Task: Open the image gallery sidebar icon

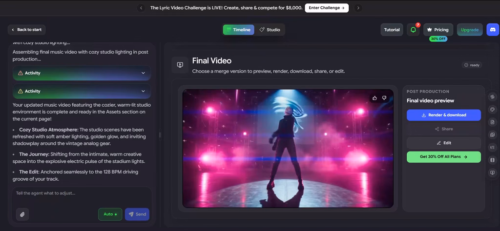Action: pos(492,135)
